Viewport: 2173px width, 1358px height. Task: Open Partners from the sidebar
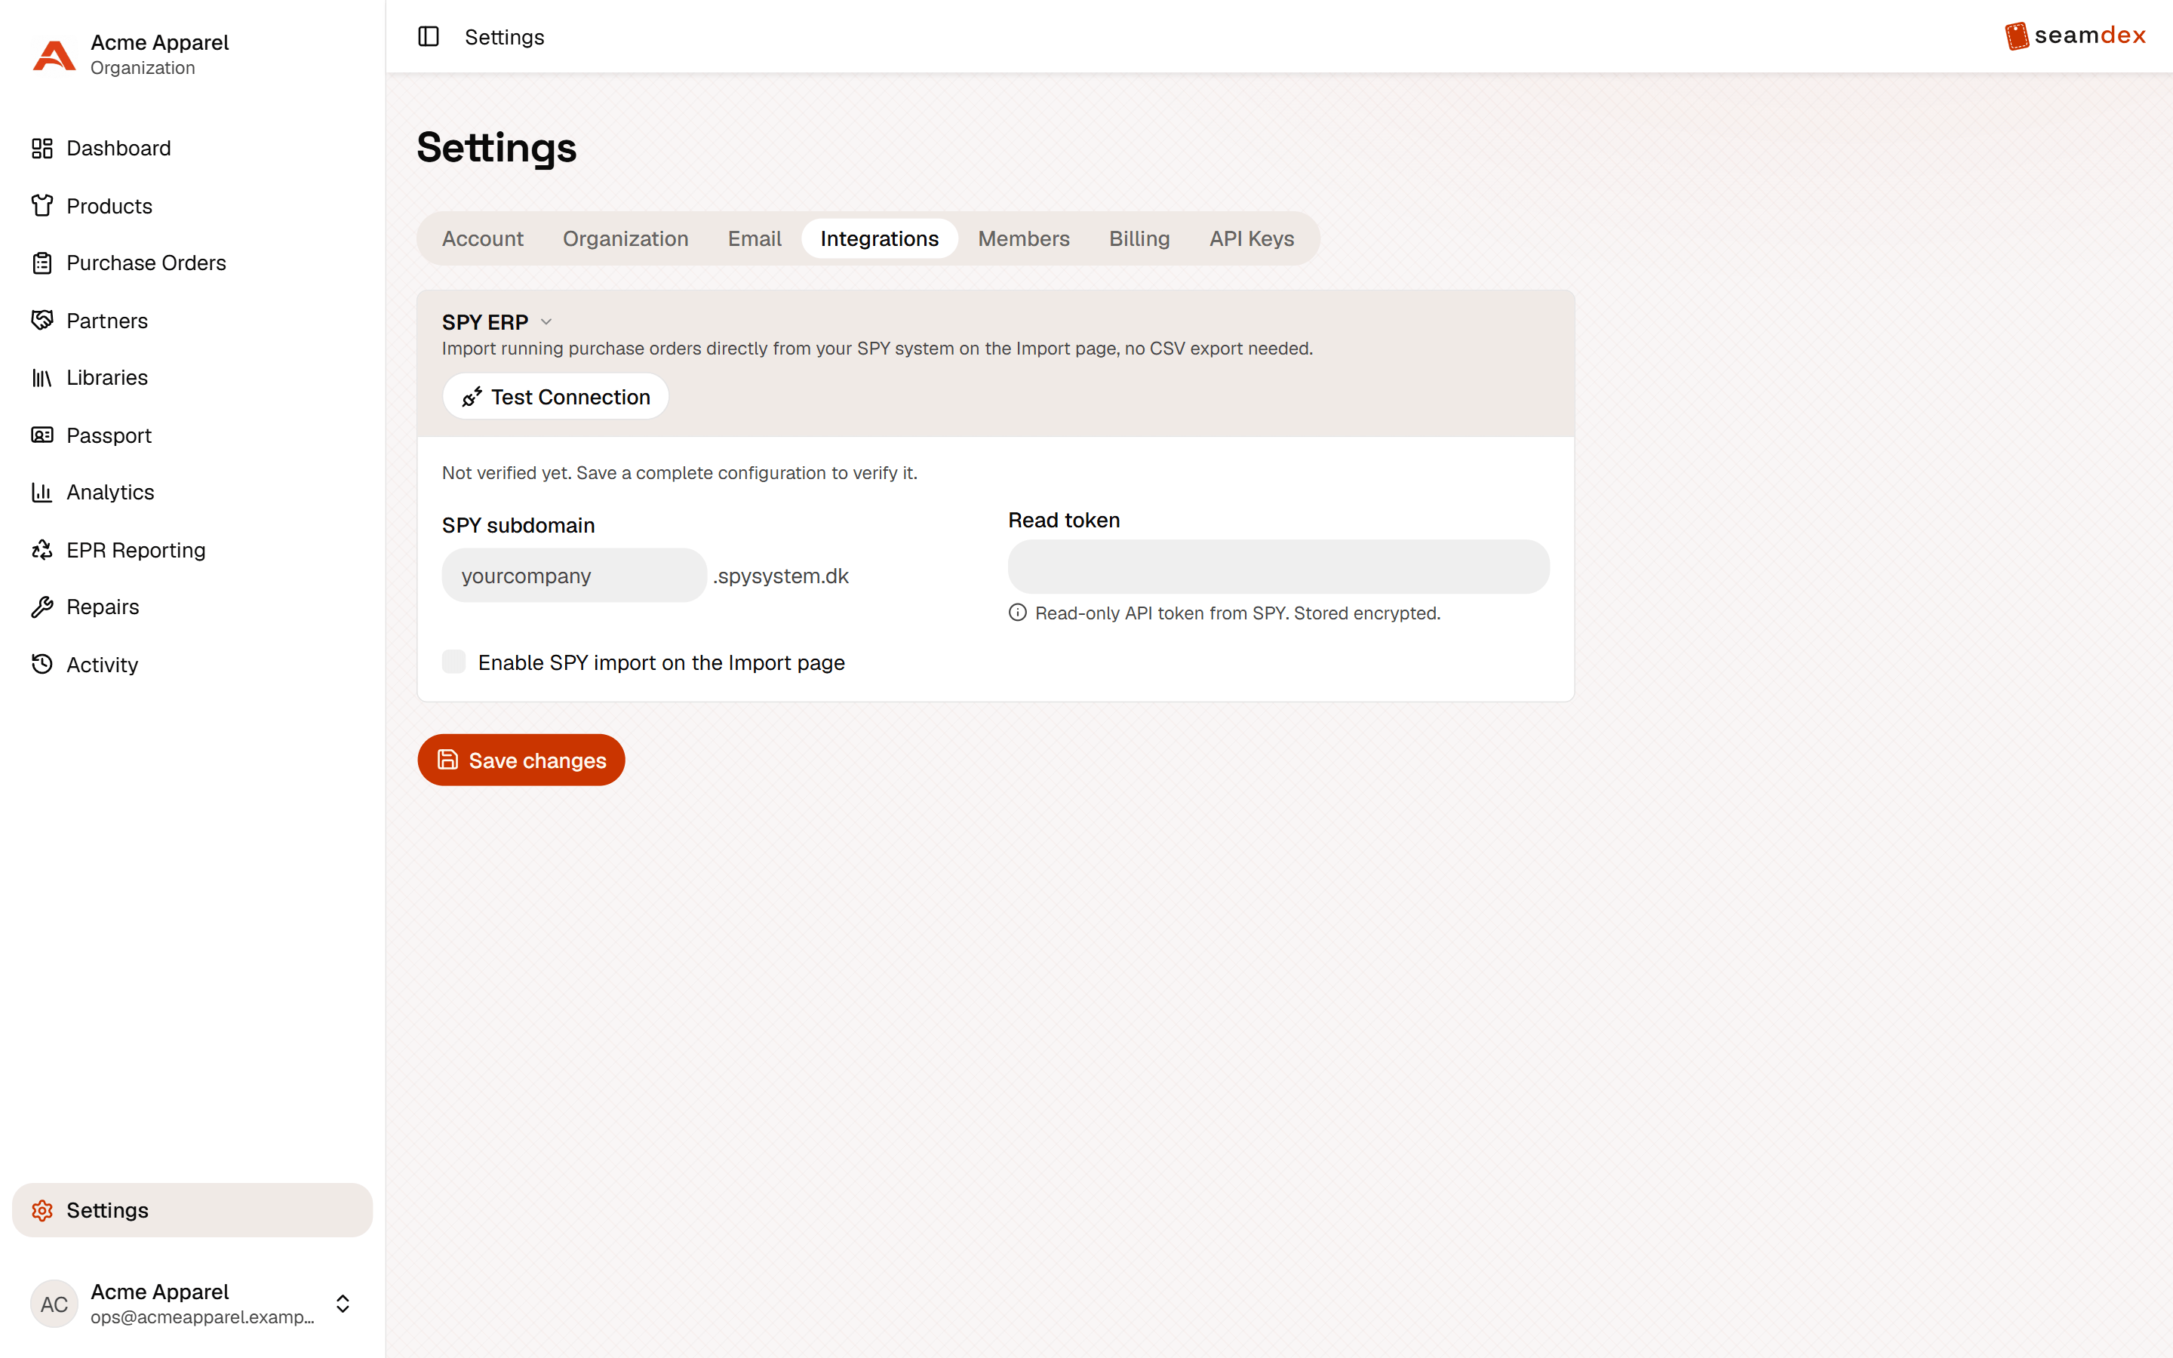[192, 321]
